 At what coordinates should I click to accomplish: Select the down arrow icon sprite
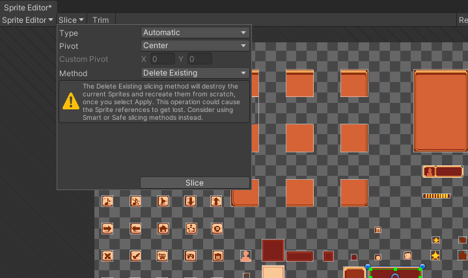tap(191, 201)
